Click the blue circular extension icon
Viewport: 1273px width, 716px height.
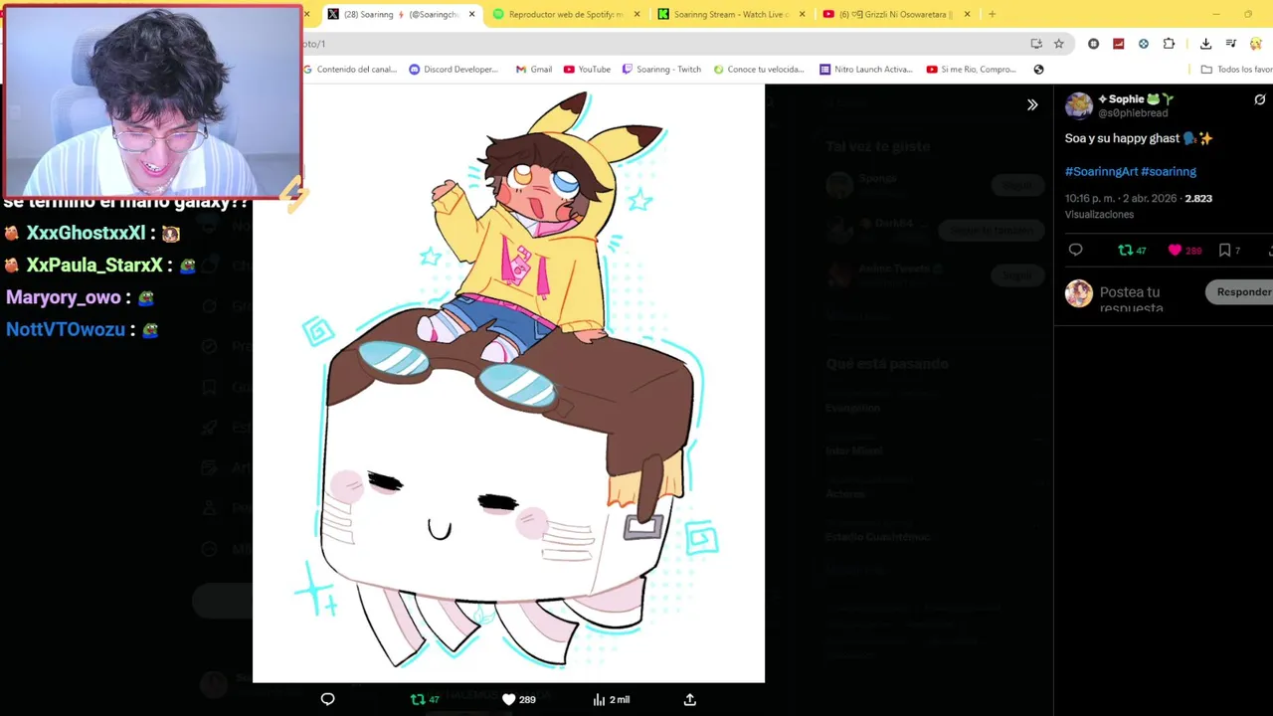(x=1144, y=44)
